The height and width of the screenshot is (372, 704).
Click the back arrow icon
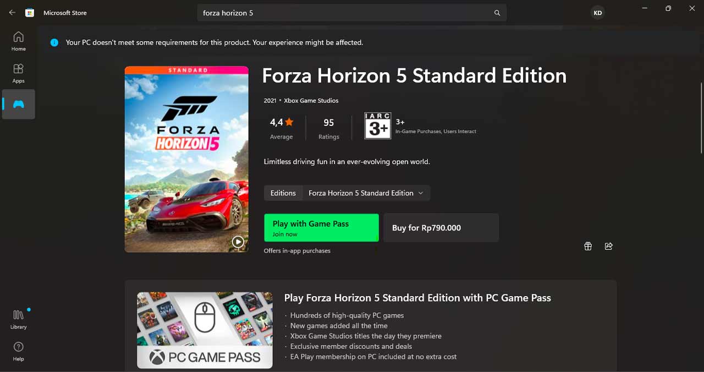click(x=12, y=12)
